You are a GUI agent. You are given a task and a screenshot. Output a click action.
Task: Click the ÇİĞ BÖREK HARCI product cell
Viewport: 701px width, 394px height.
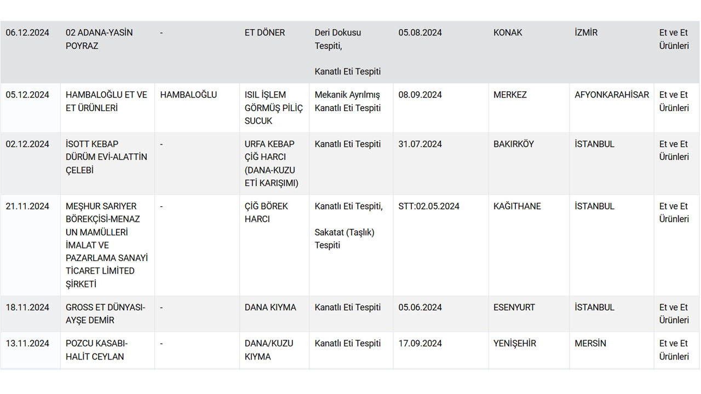[266, 213]
